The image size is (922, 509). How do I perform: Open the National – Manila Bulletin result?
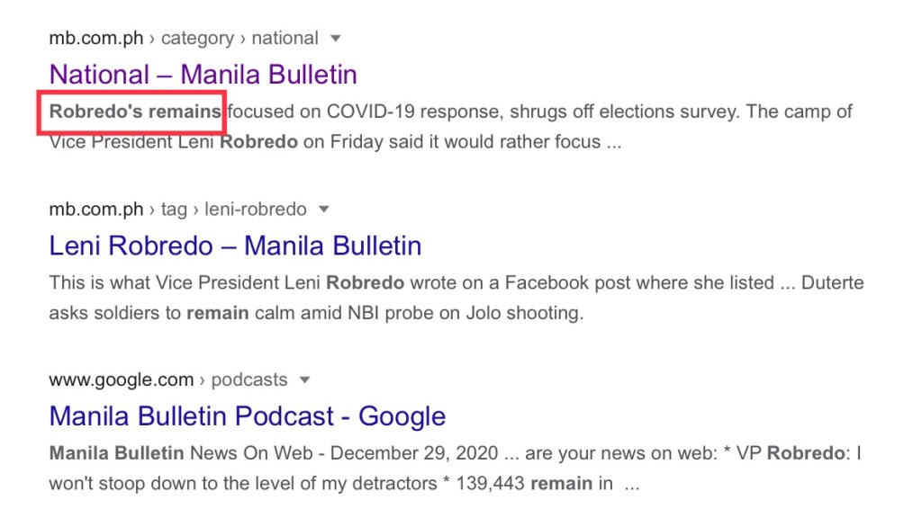(x=203, y=74)
